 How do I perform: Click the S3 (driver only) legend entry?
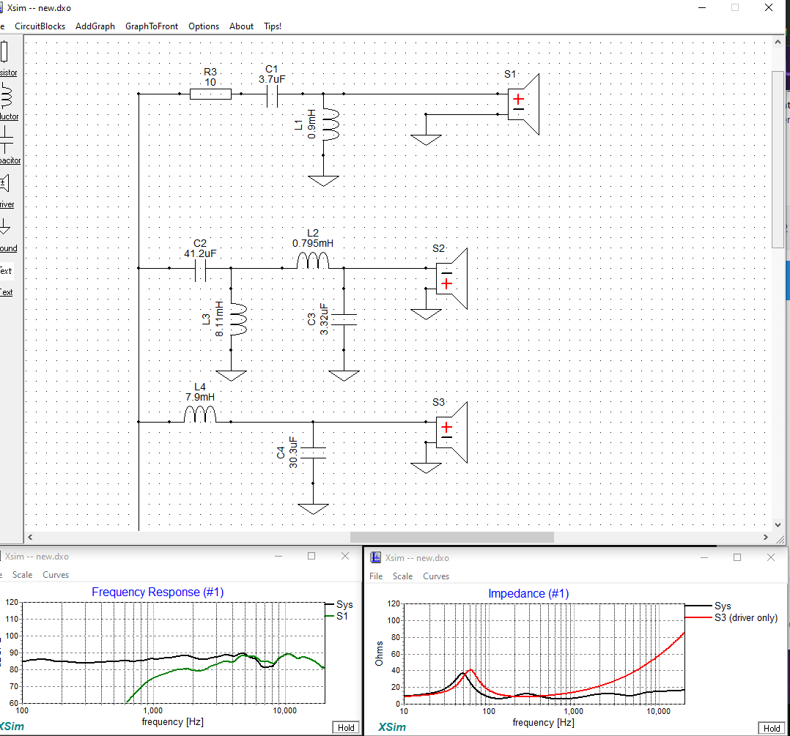pos(731,617)
